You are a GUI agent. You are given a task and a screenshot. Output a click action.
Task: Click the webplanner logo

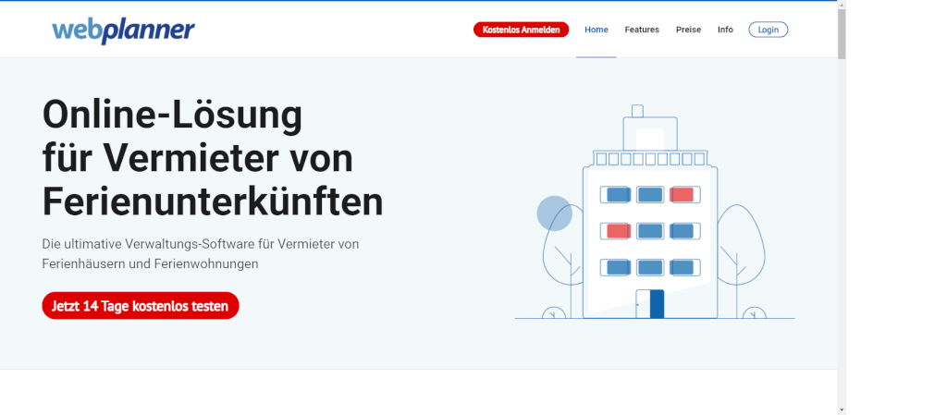[123, 31]
